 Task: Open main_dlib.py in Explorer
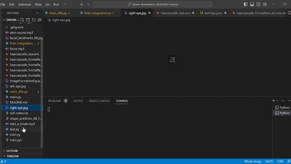point(19,92)
